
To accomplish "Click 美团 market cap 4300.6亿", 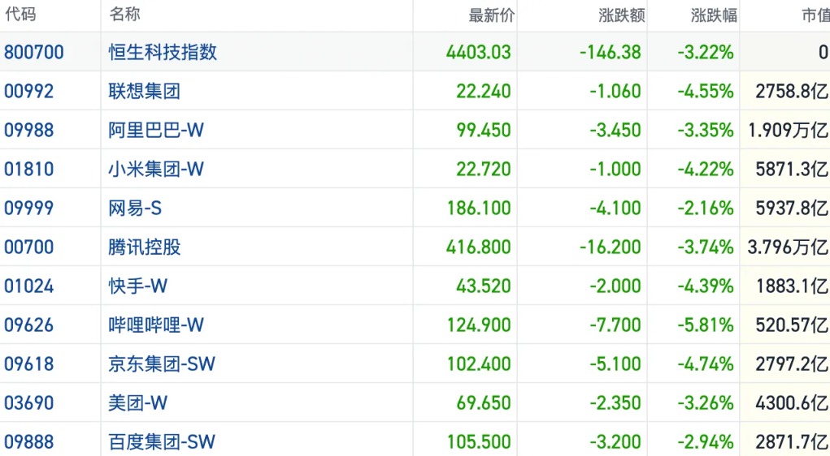I will [792, 403].
